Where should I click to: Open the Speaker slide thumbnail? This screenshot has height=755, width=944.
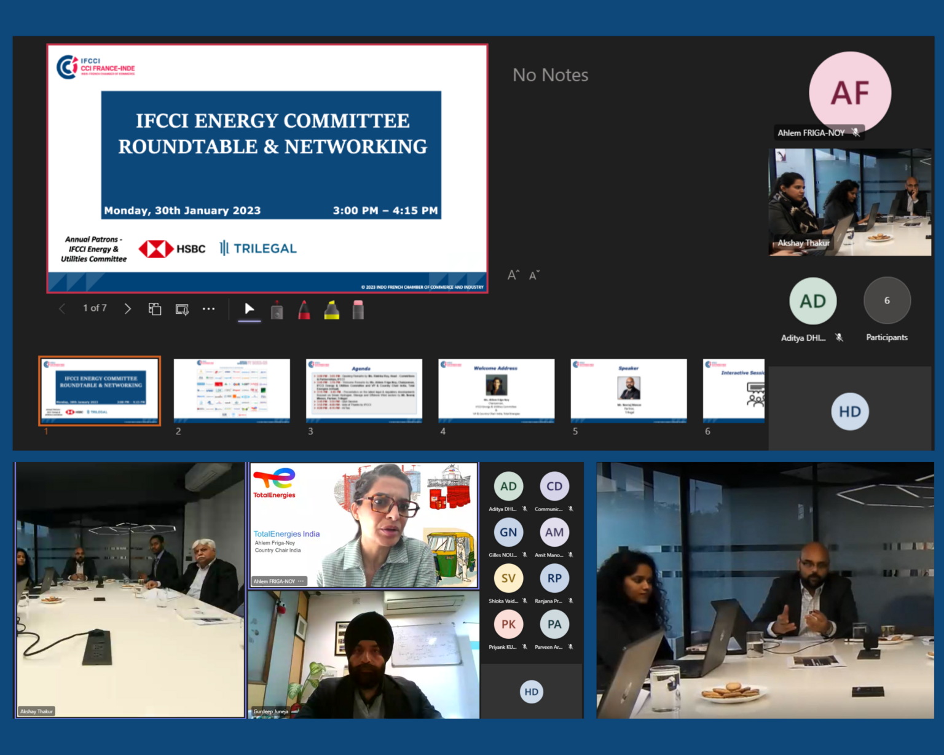tap(628, 391)
